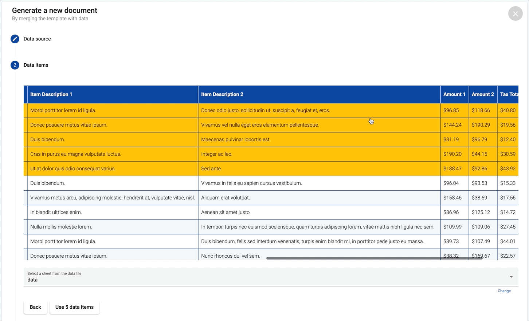The height and width of the screenshot is (321, 529).
Task: Click the table's horizontal scrollbar thumb
Action: click(x=375, y=258)
